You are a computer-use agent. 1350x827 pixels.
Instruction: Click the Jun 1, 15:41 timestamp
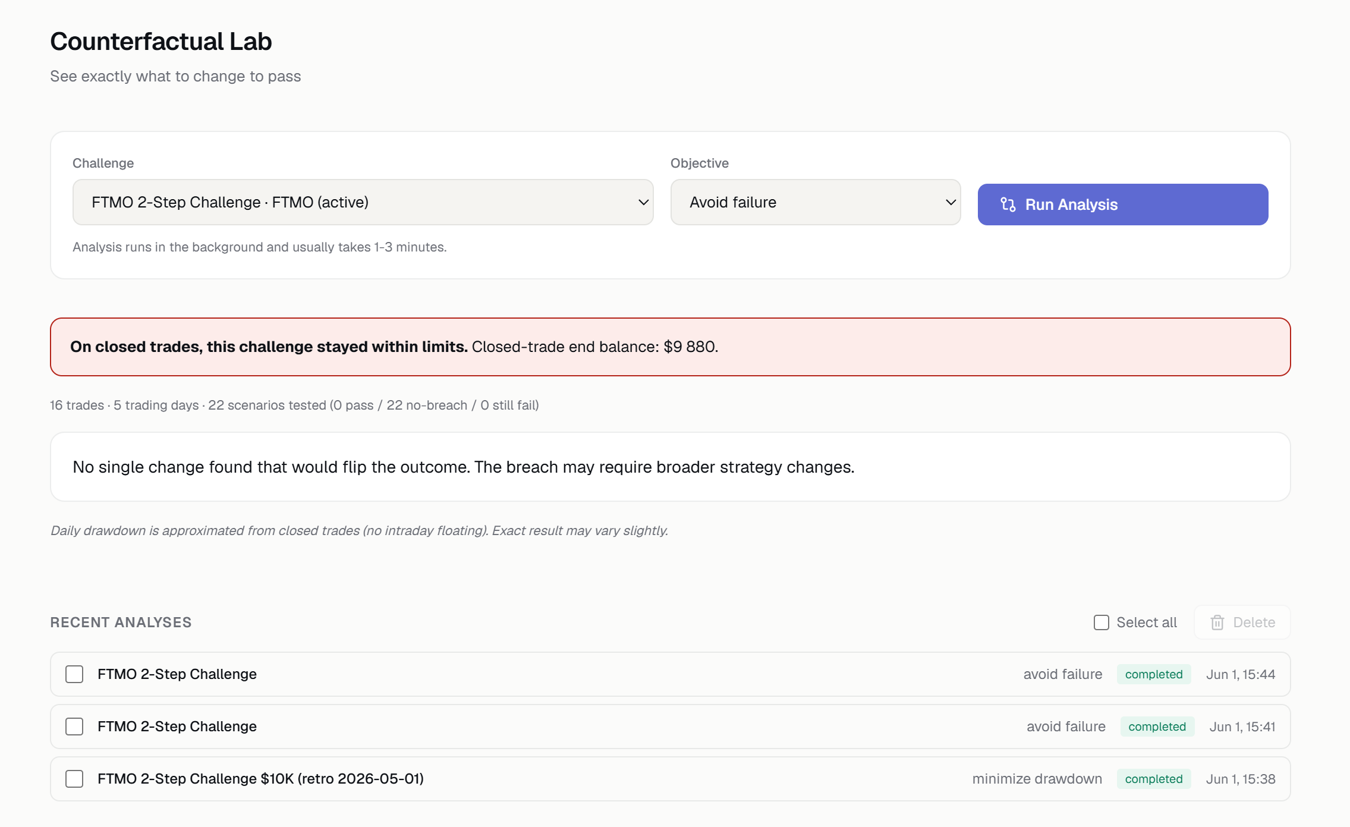[x=1242, y=727]
